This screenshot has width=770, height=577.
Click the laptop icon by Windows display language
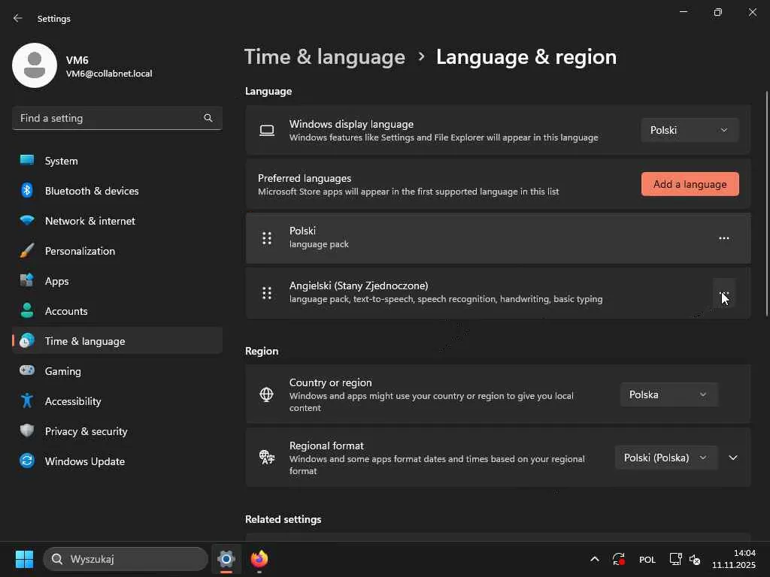click(x=267, y=130)
